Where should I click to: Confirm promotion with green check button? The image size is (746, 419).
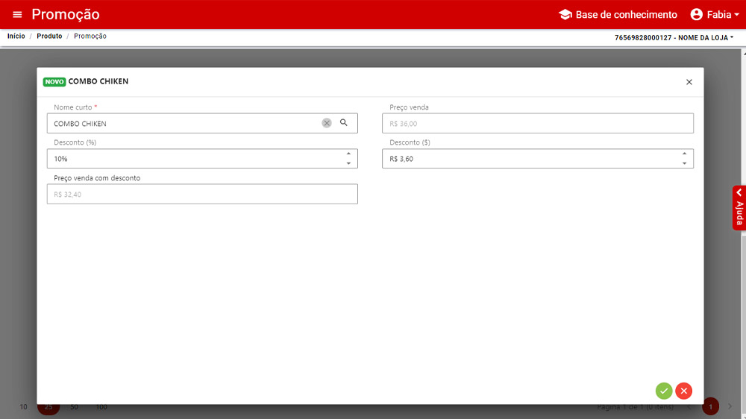click(664, 391)
